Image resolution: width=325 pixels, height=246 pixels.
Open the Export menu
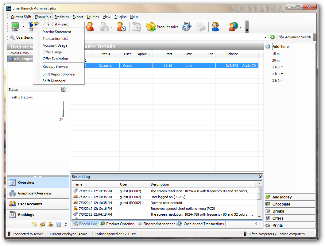78,17
